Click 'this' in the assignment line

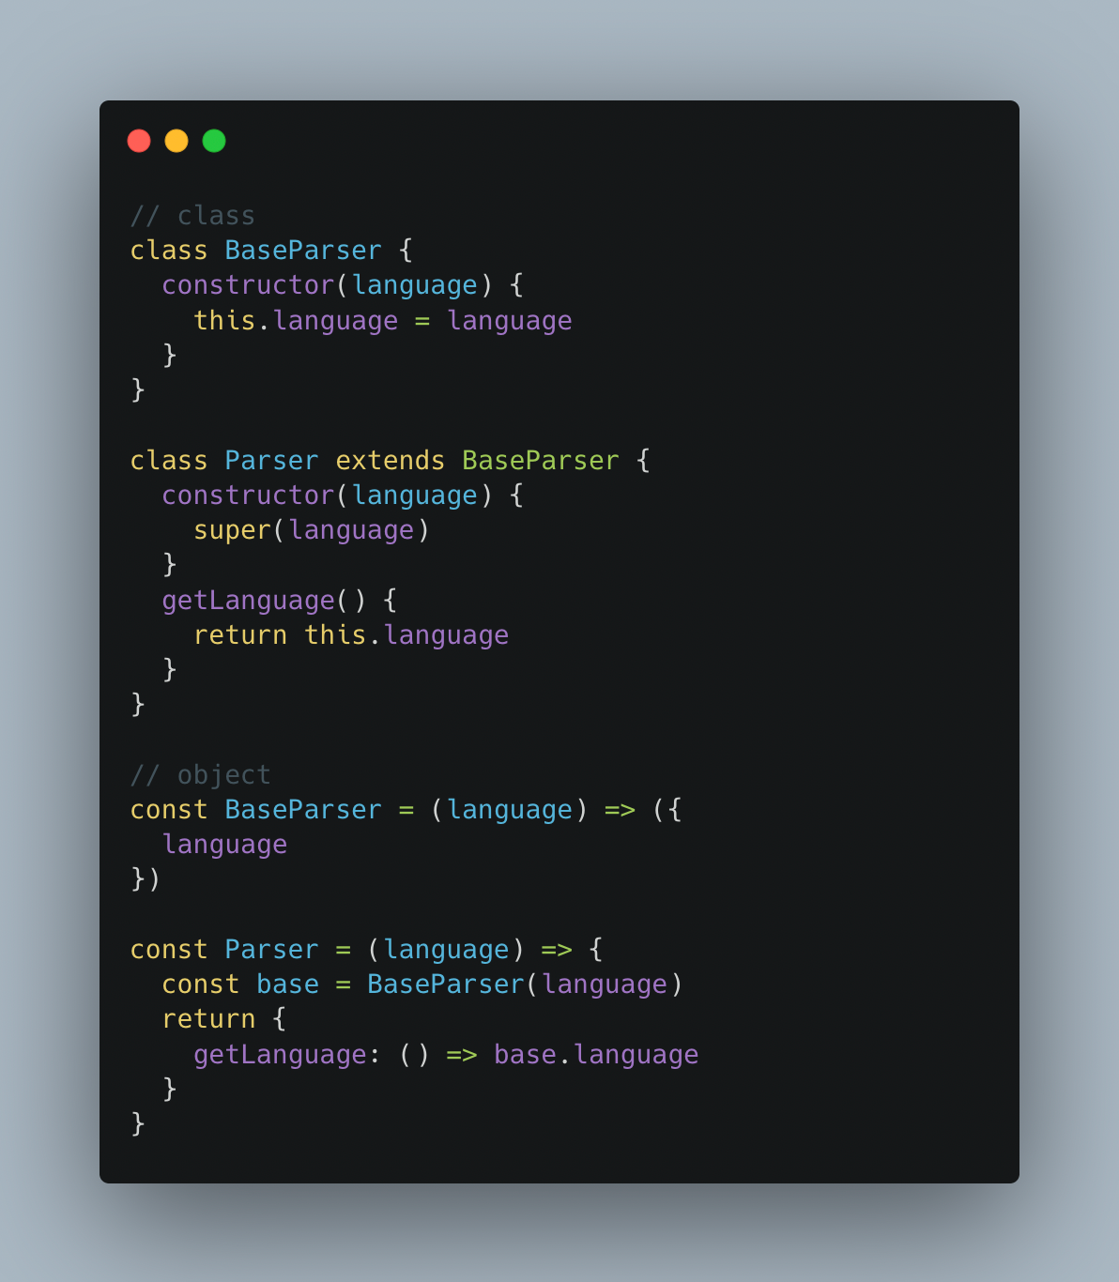[225, 321]
